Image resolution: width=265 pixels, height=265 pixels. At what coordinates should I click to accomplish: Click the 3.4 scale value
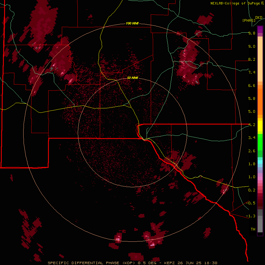[252, 138]
